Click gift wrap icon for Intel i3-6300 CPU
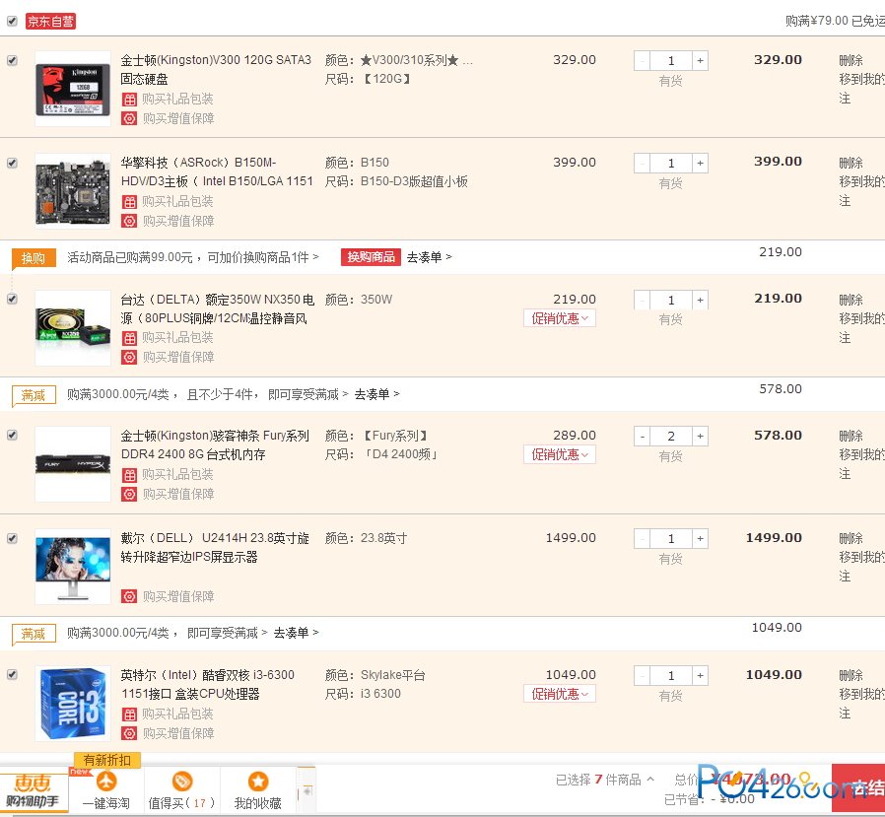The image size is (885, 817). (130, 715)
